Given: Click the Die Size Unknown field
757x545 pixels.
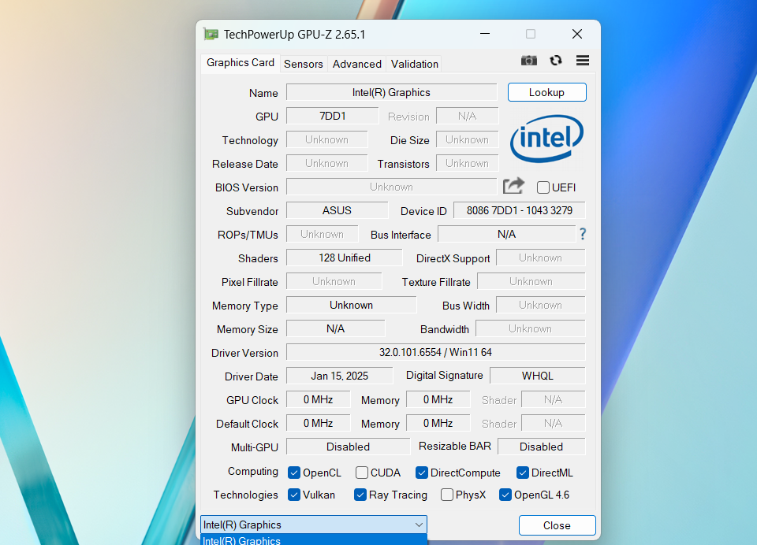Looking at the screenshot, I should [467, 139].
